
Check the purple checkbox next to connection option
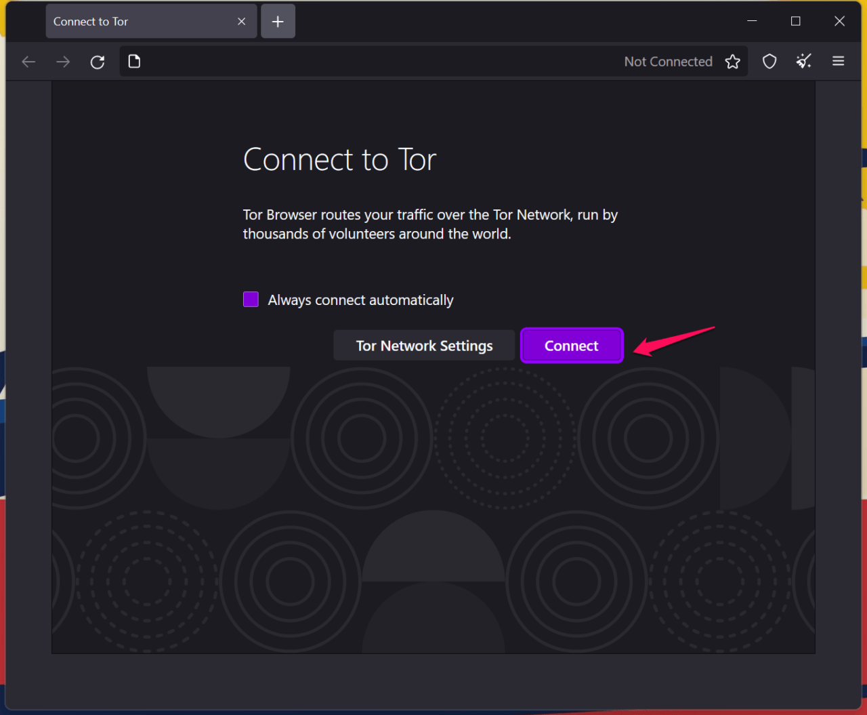(x=251, y=299)
